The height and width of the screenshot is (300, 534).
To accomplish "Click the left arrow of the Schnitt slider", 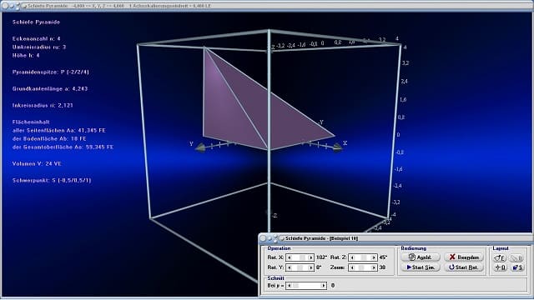I will [x=290, y=285].
